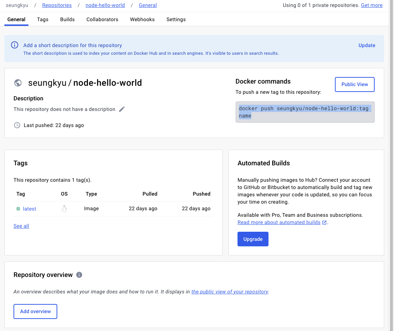Click the Get more private repositories link

(372, 5)
